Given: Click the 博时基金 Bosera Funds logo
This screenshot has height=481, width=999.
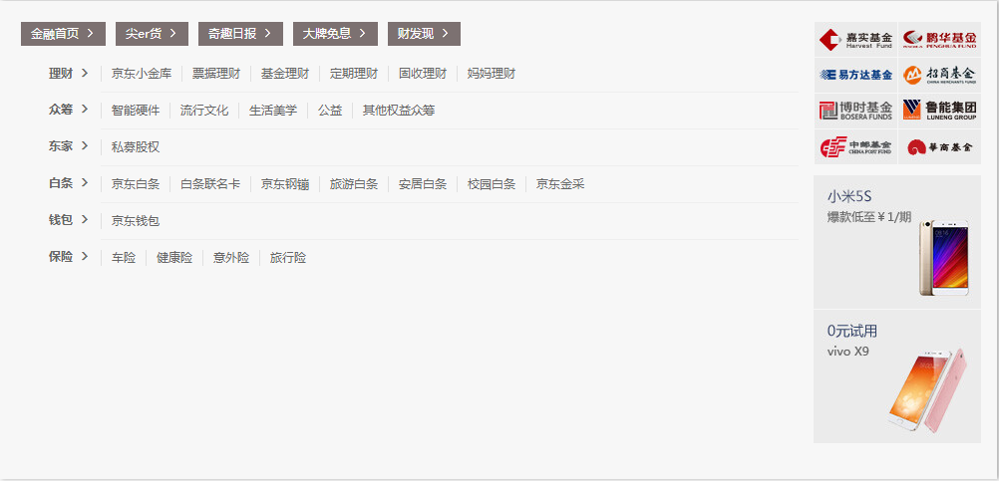Looking at the screenshot, I should (855, 111).
